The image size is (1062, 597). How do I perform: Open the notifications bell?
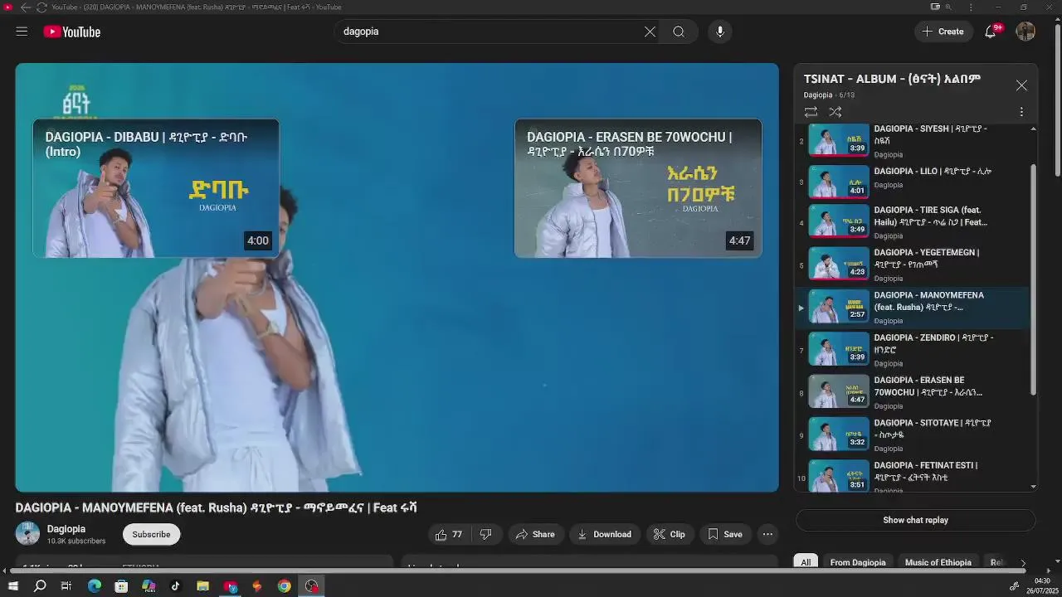(x=991, y=32)
